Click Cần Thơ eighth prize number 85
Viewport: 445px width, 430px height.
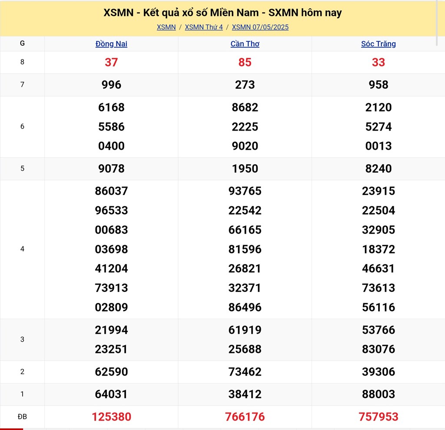point(245,62)
